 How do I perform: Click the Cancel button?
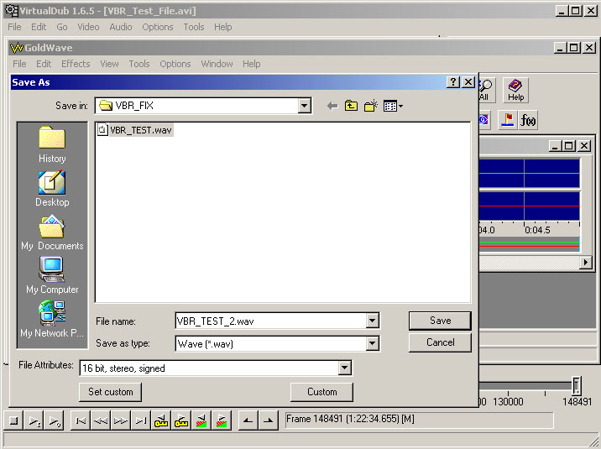pyautogui.click(x=440, y=342)
